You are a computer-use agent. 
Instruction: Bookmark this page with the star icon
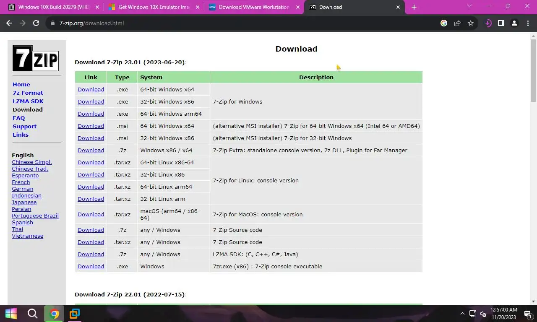coord(471,23)
